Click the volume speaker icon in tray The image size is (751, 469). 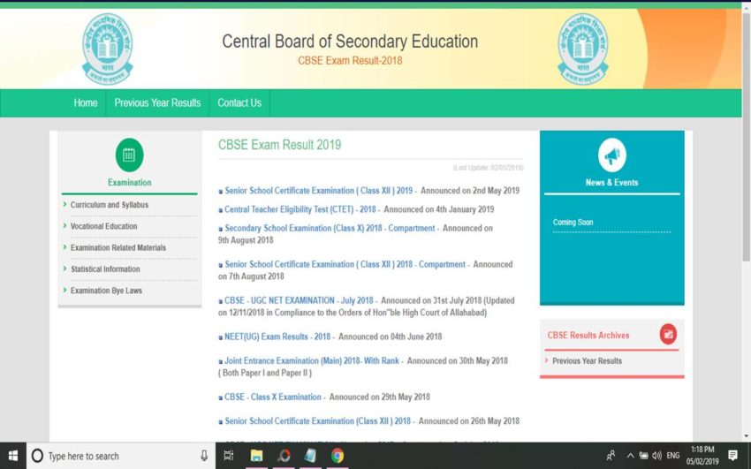click(656, 456)
